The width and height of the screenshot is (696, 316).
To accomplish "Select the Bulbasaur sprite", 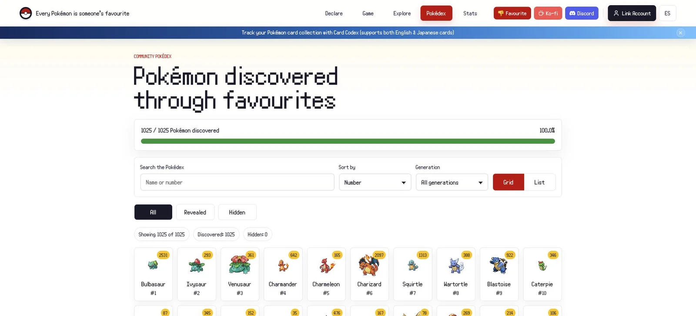I will click(153, 265).
